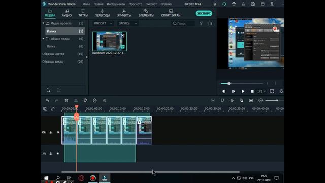Record voiceover with the microphone icon
Viewport: 325px width, 183px height.
point(232,101)
